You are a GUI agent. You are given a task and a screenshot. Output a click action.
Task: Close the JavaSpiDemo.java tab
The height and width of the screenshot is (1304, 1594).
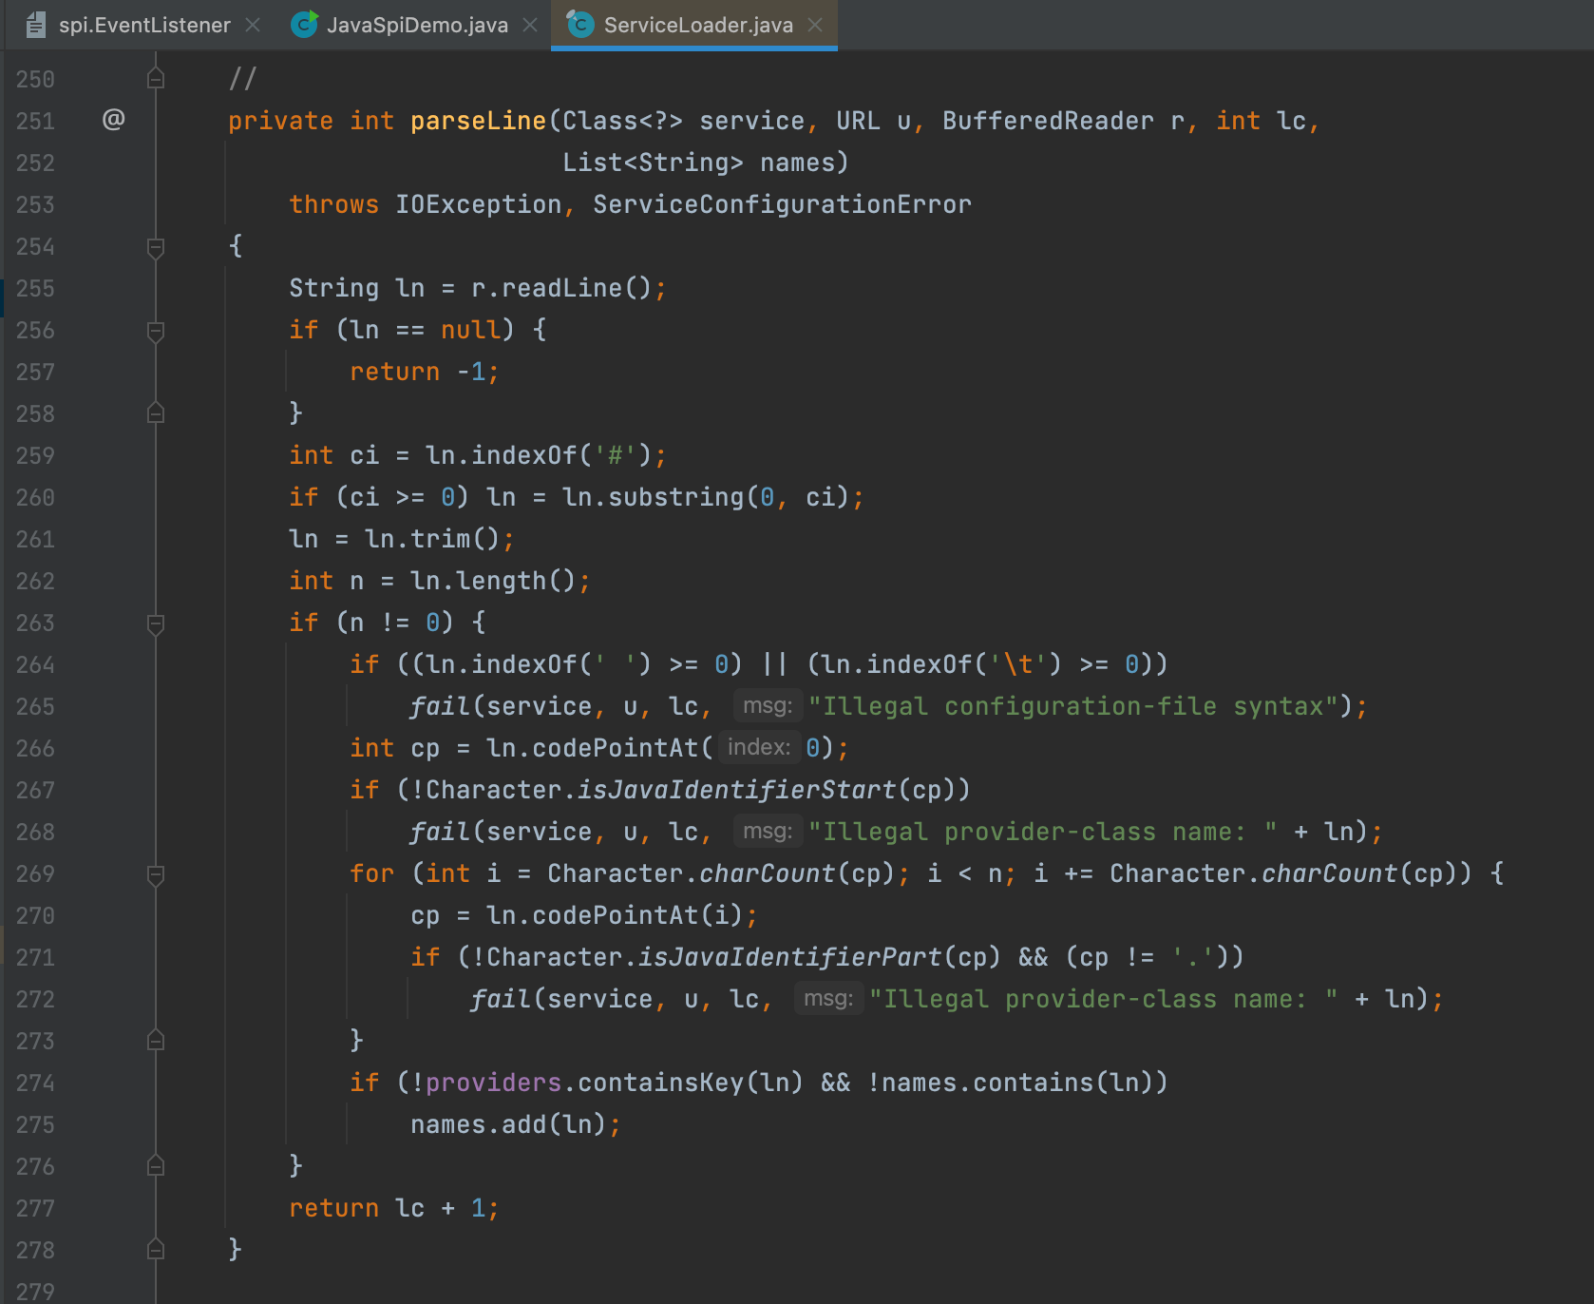coord(530,25)
